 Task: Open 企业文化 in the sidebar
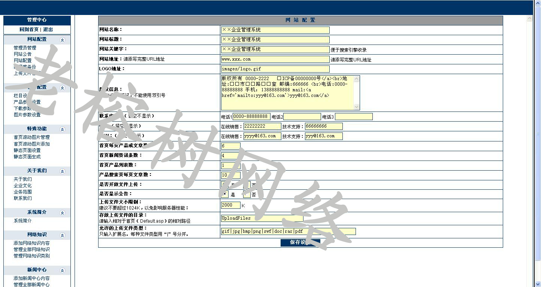(x=22, y=186)
